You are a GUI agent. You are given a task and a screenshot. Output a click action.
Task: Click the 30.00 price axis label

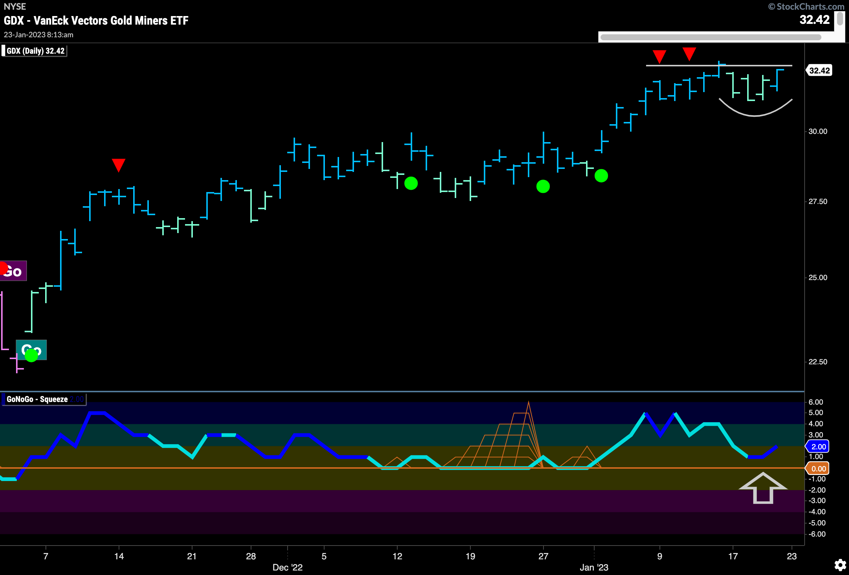[x=818, y=131]
